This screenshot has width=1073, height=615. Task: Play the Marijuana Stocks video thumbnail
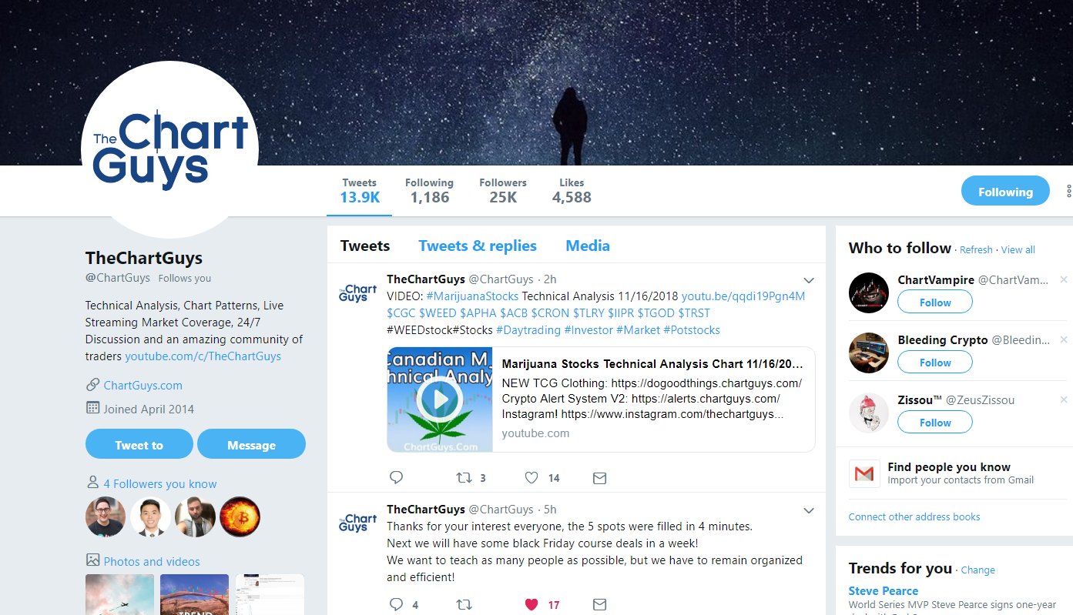pos(439,399)
